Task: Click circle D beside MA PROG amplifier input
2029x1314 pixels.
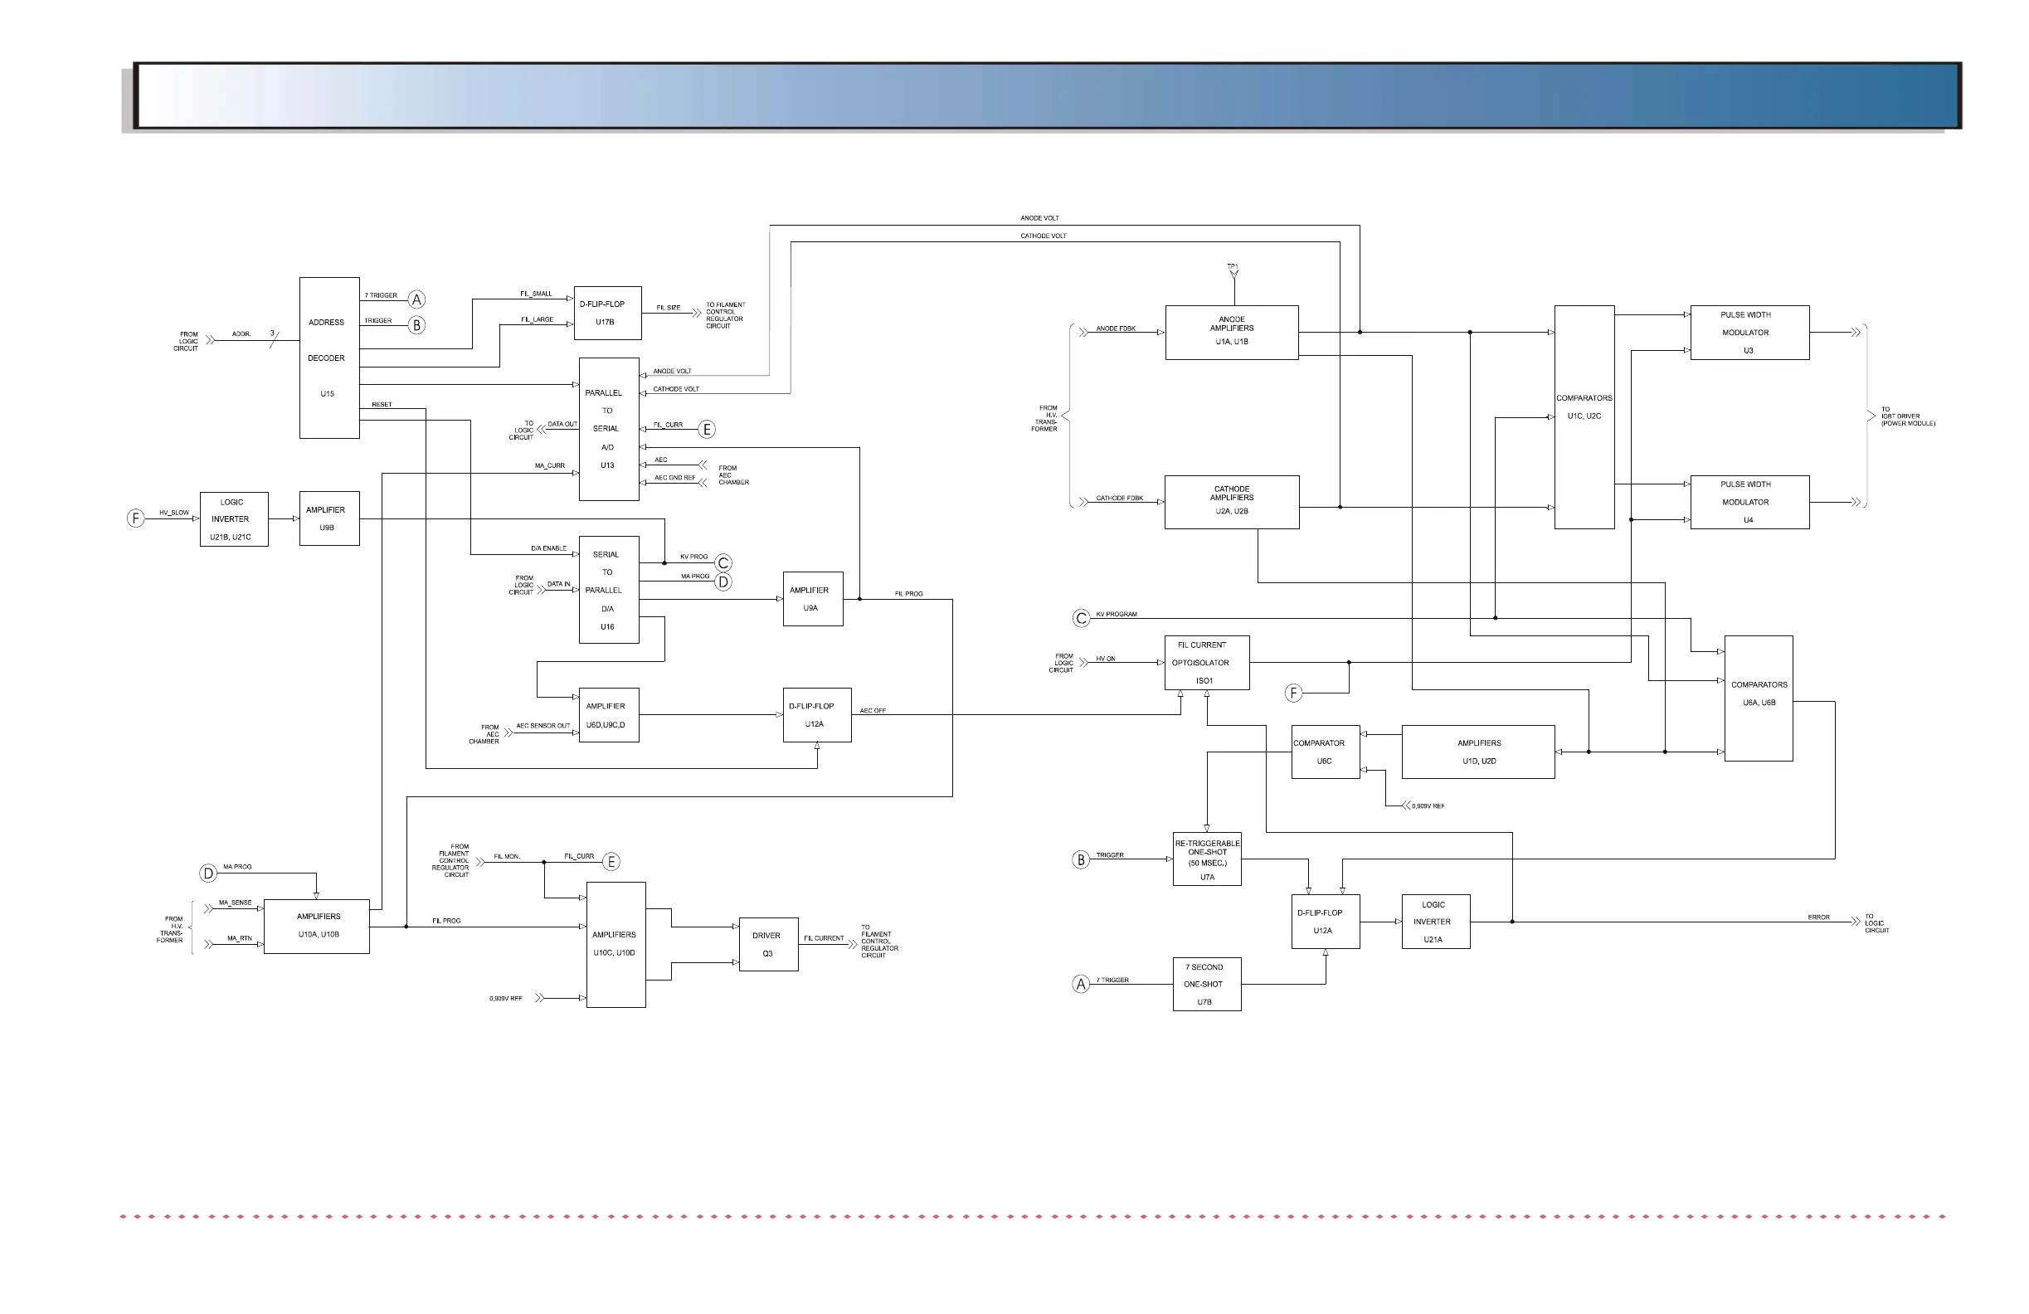Action: [208, 874]
